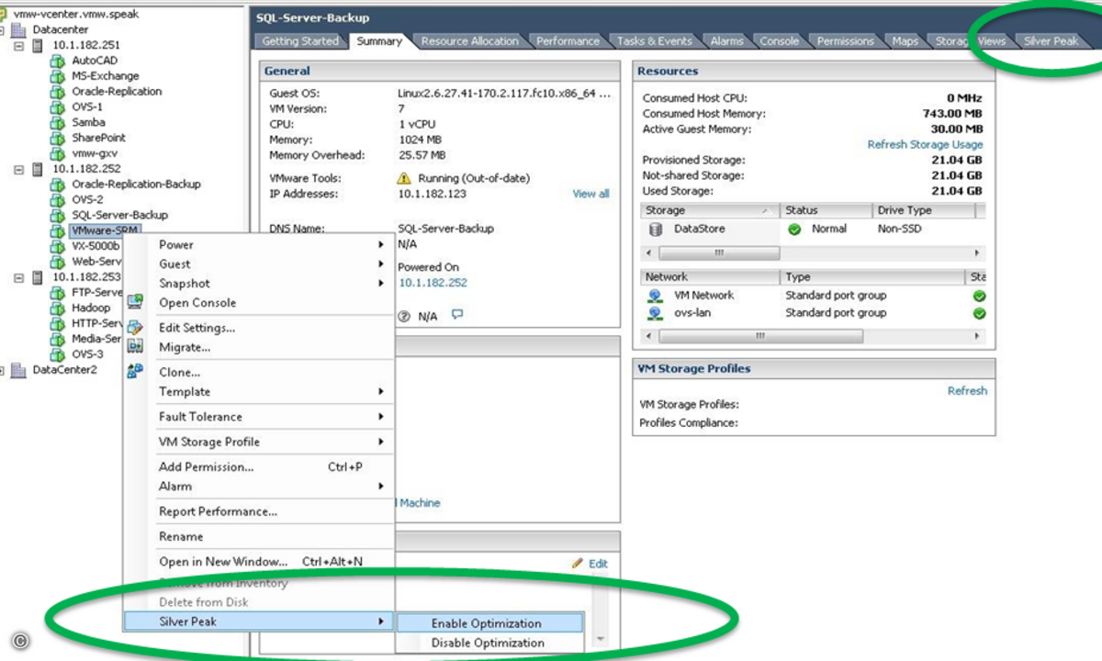This screenshot has height=661, width=1102.
Task: Select Add Permission in context menu
Action: 259,467
